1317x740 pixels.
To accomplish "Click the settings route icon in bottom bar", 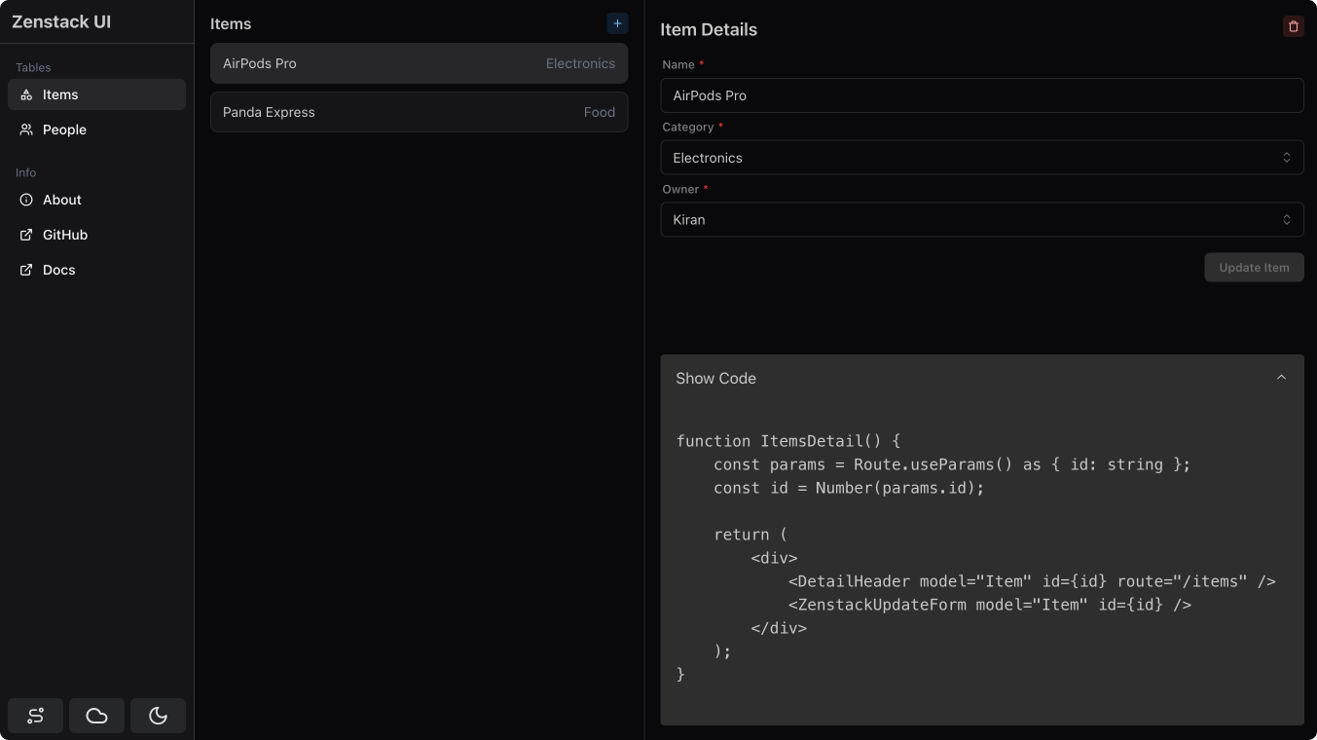I will 36,716.
